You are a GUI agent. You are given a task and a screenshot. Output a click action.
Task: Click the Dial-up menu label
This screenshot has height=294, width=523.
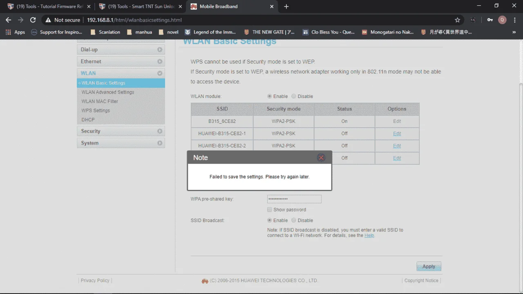[89, 50]
